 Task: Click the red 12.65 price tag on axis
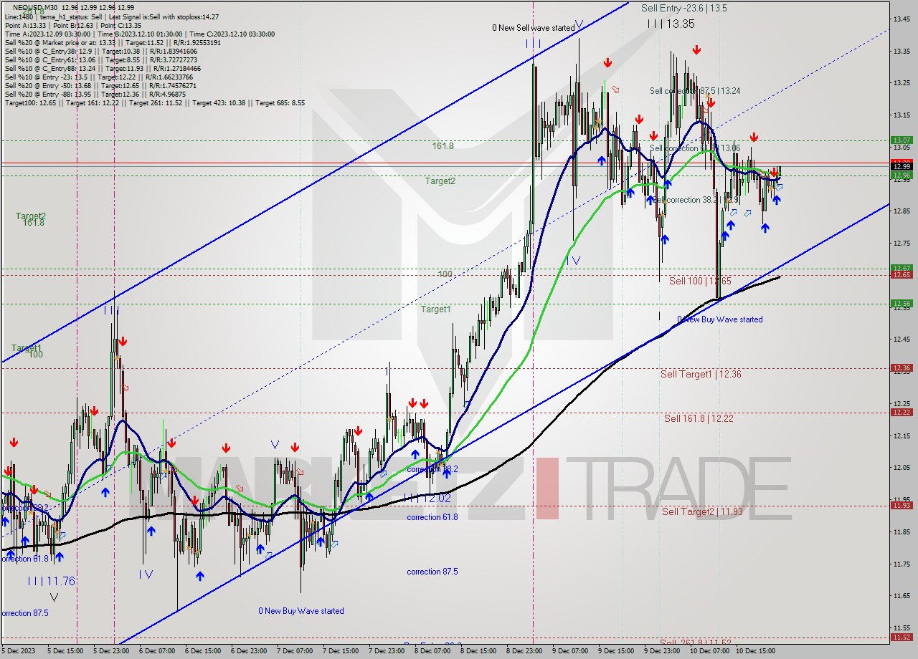pos(902,275)
